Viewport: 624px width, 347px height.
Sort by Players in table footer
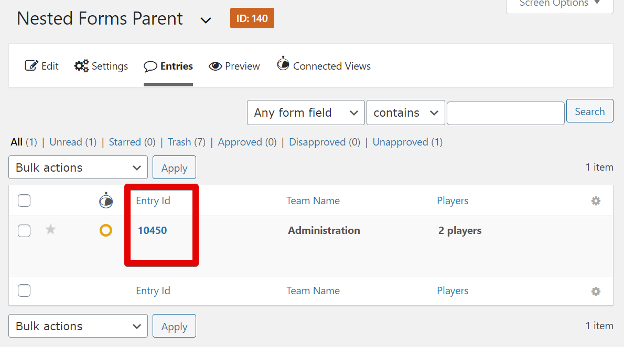[x=453, y=290]
